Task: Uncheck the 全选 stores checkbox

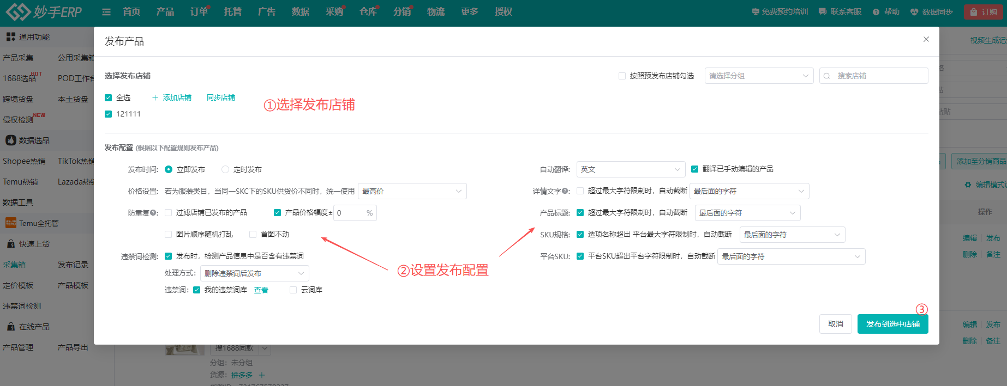Action: tap(109, 98)
